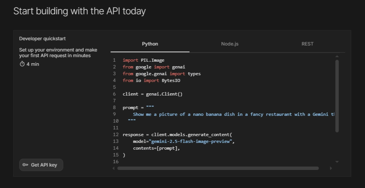Image resolution: width=365 pixels, height=188 pixels.
Task: Click line number 16 in the gutter
Action: click(116, 162)
